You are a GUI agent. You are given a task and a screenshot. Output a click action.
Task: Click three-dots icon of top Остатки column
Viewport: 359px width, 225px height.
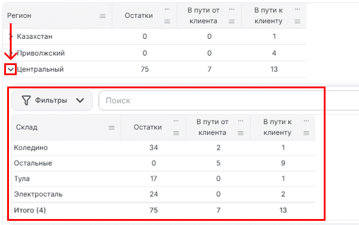click(167, 10)
